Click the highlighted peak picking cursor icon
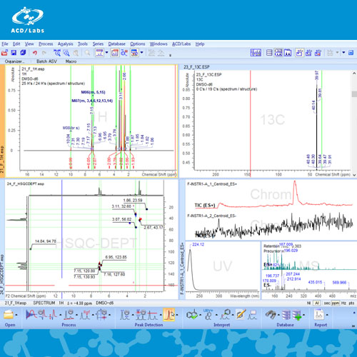Screen dimensions: 357x357 169,315
